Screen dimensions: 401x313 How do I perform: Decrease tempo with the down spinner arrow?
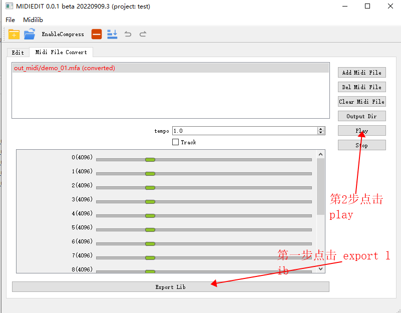tap(320, 133)
